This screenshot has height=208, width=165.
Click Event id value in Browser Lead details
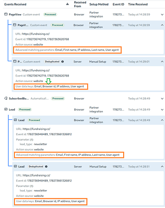click(x=49, y=134)
